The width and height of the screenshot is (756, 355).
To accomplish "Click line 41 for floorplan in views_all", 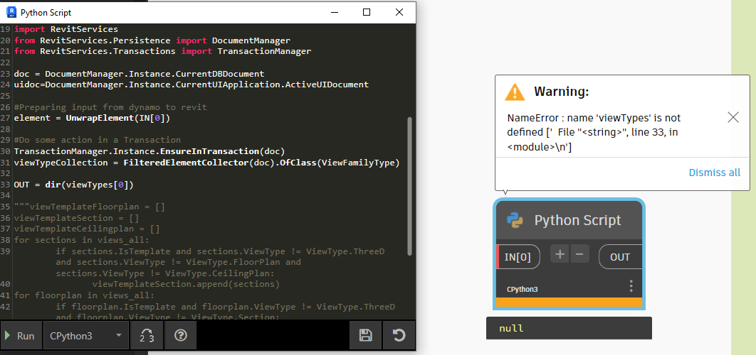I will pos(85,296).
